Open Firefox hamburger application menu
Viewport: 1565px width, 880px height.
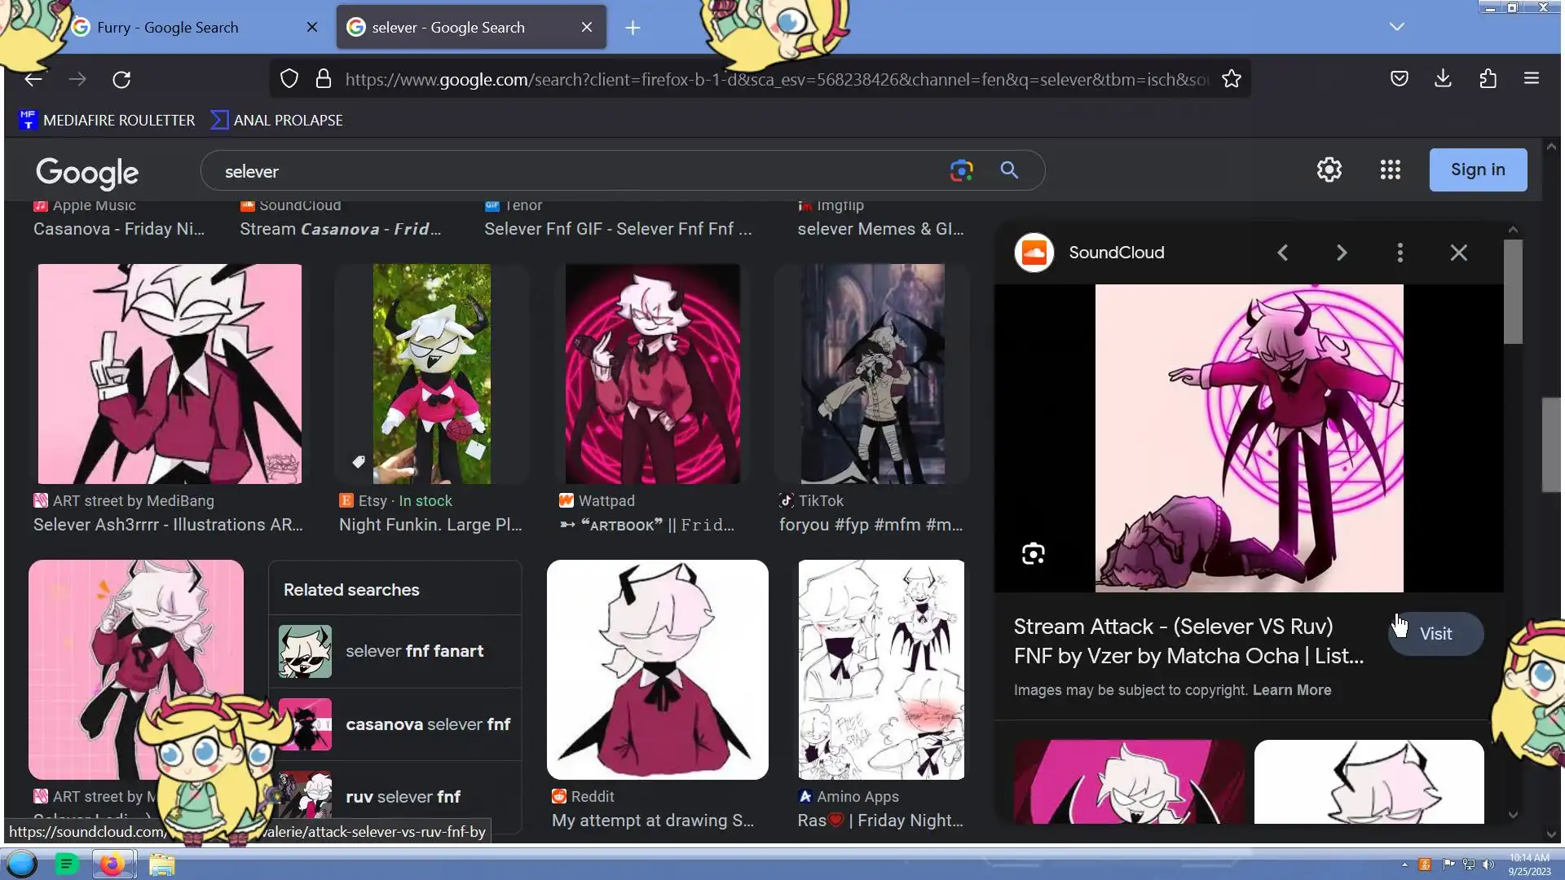point(1531,78)
